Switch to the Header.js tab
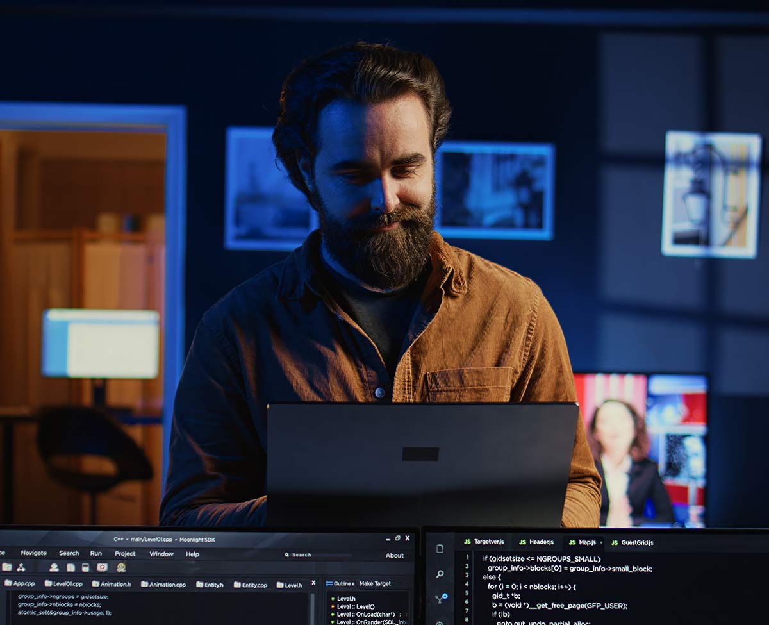The image size is (769, 625). point(536,542)
